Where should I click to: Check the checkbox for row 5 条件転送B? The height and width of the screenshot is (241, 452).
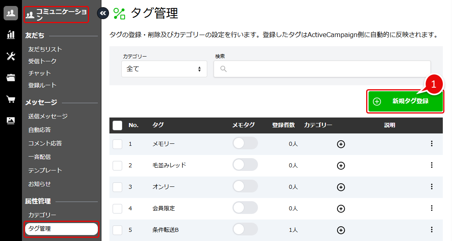click(117, 230)
